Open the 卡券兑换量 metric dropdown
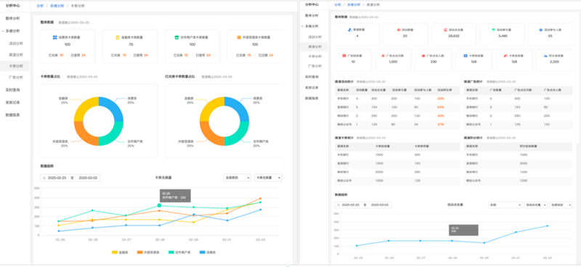 (x=268, y=178)
